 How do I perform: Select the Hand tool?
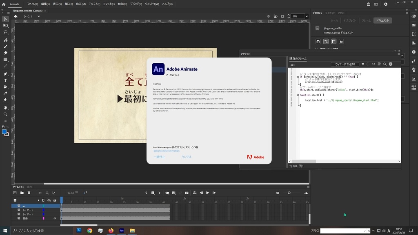click(x=5, y=108)
